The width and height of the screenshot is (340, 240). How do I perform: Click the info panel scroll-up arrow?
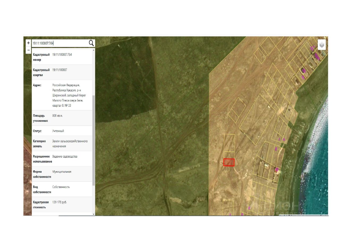click(93, 50)
